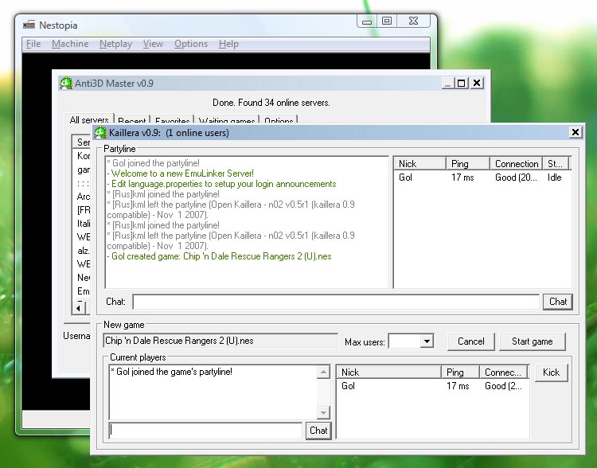Switch to the All servers tab
This screenshot has height=468, width=597.
89,119
